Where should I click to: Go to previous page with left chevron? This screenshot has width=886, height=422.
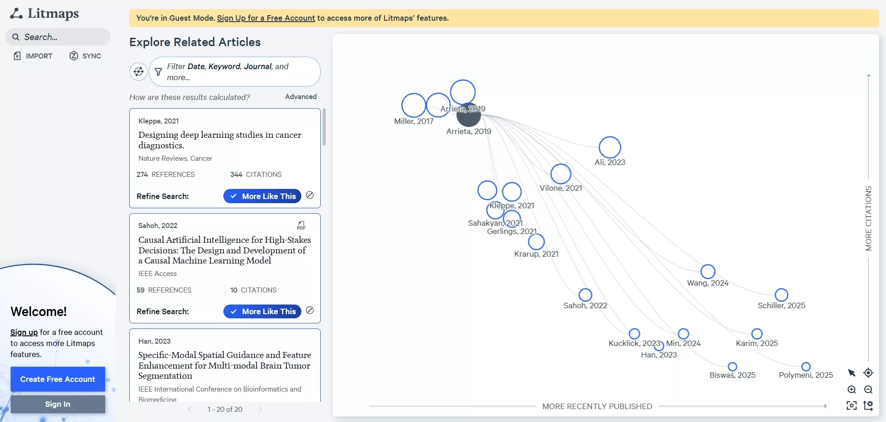[x=190, y=409]
